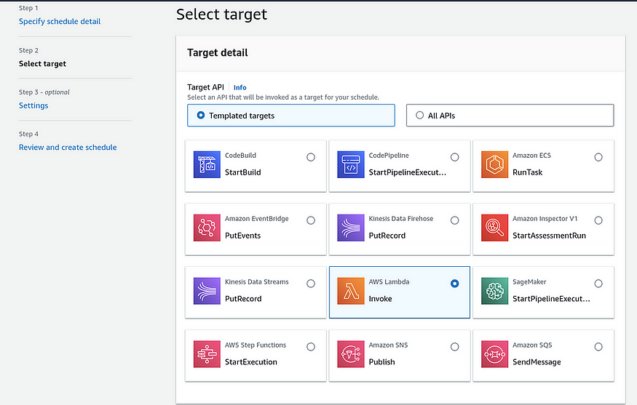The height and width of the screenshot is (405, 637).
Task: Click the StartBuild label text
Action: pos(243,172)
